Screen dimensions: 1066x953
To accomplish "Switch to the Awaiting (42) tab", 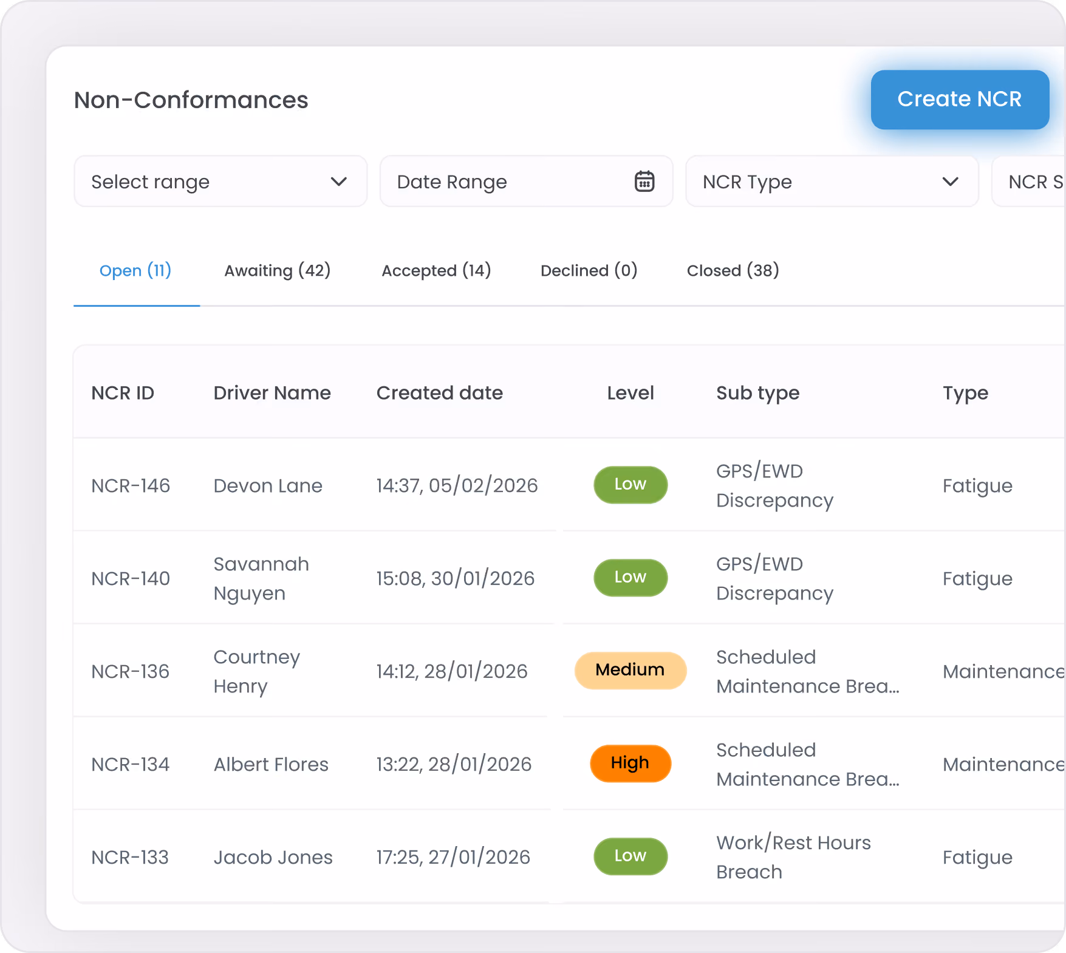I will 278,270.
